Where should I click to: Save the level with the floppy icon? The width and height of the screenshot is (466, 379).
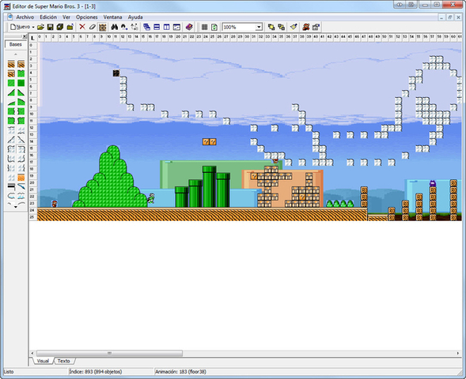pos(50,27)
